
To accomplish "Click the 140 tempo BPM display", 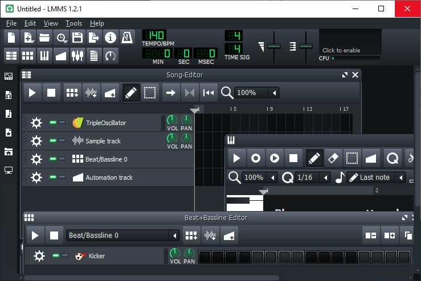I will [x=154, y=35].
